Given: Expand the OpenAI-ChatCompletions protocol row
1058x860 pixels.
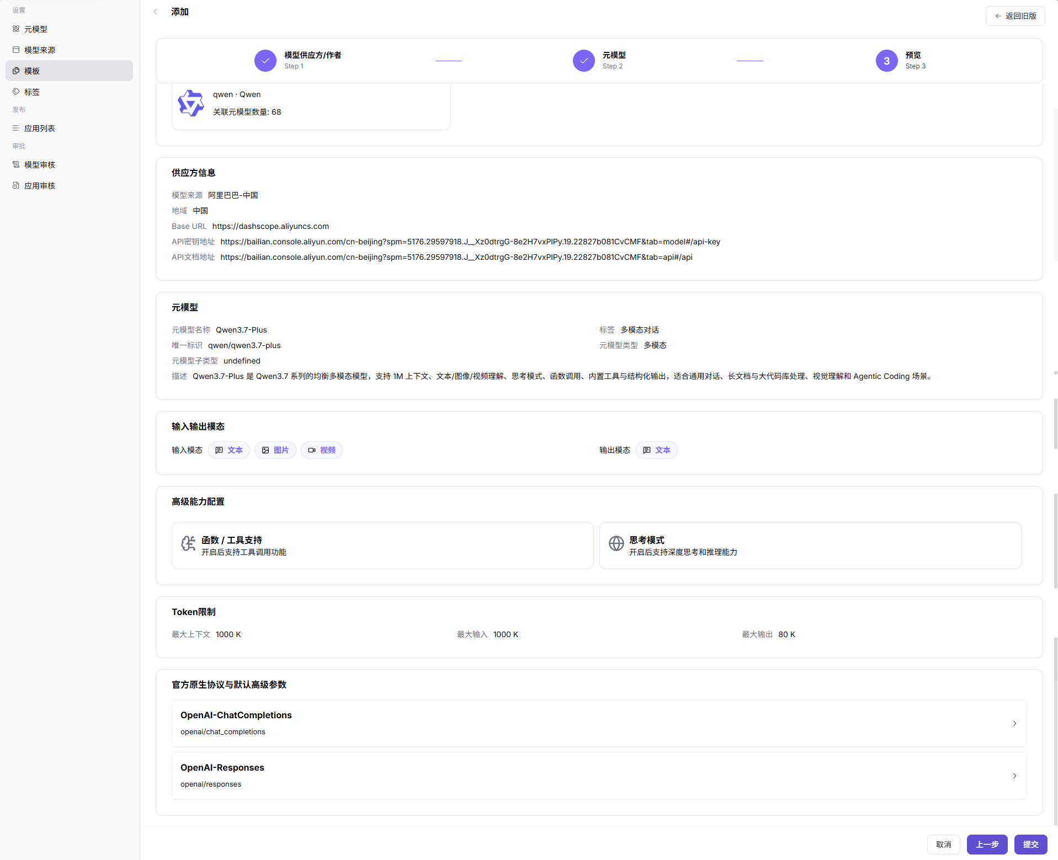Looking at the screenshot, I should coord(599,723).
